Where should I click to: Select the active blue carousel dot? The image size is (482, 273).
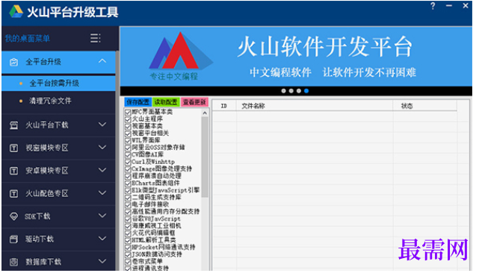tap(306, 91)
